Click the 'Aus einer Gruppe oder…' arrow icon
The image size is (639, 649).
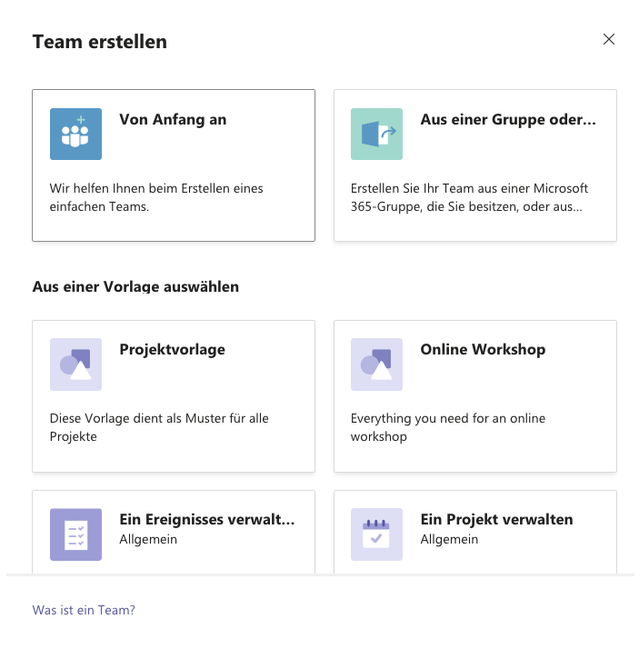click(x=376, y=134)
